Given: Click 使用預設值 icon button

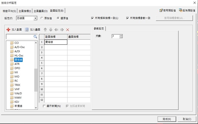Looking at the screenshot, I should coord(168,11).
